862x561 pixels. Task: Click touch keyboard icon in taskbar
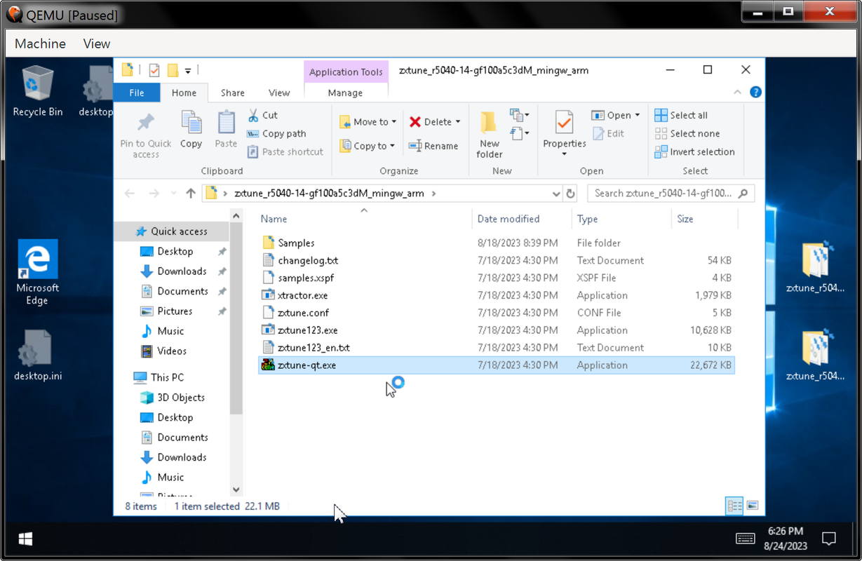point(745,539)
